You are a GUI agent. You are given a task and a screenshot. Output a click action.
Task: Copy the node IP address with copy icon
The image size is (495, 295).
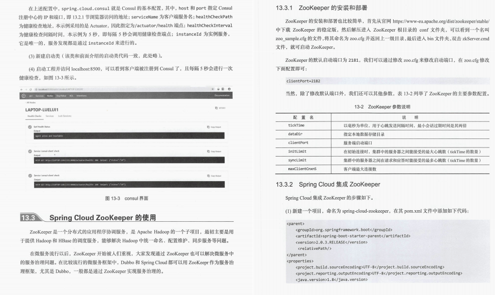click(216, 108)
